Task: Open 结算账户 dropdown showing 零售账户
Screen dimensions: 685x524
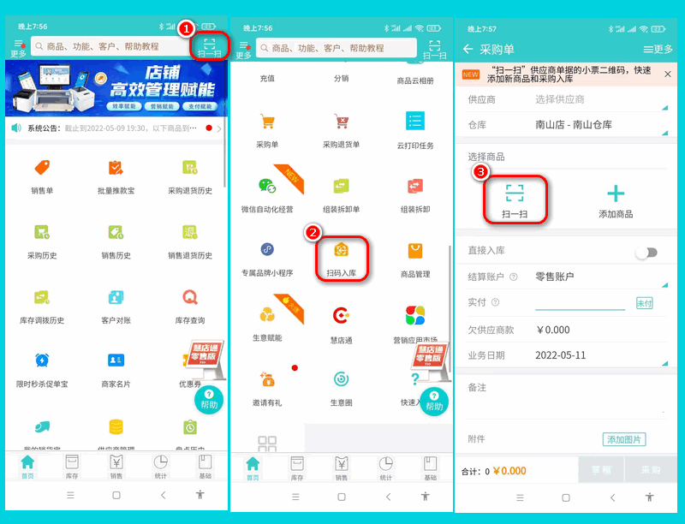Action: [x=599, y=277]
